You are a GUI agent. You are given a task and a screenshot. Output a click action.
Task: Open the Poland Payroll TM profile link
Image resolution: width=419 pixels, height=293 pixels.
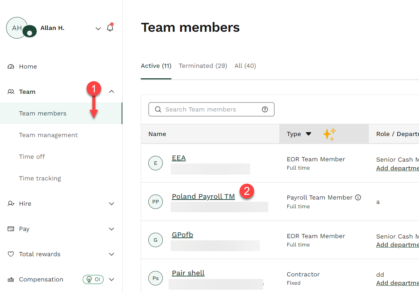click(203, 196)
